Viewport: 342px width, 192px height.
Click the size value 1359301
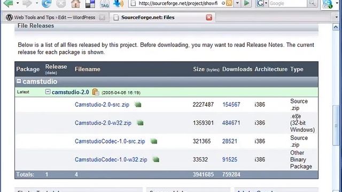203,123
